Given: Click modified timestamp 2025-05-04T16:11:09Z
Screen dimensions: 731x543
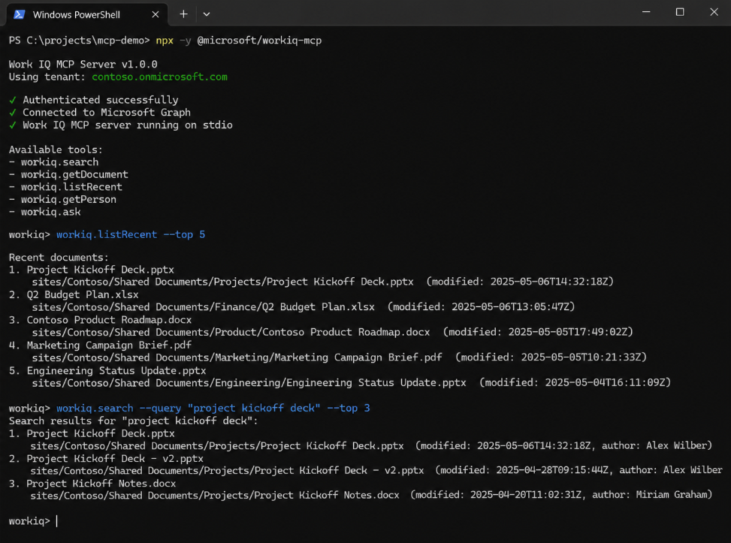Looking at the screenshot, I should tap(605, 383).
